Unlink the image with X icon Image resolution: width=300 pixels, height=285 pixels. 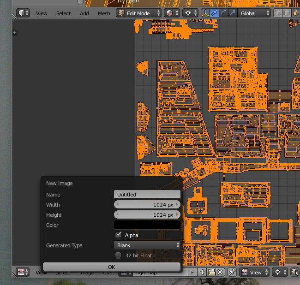221,273
